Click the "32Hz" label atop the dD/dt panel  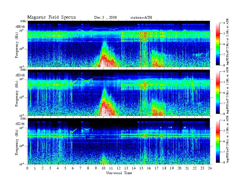tap(23, 70)
